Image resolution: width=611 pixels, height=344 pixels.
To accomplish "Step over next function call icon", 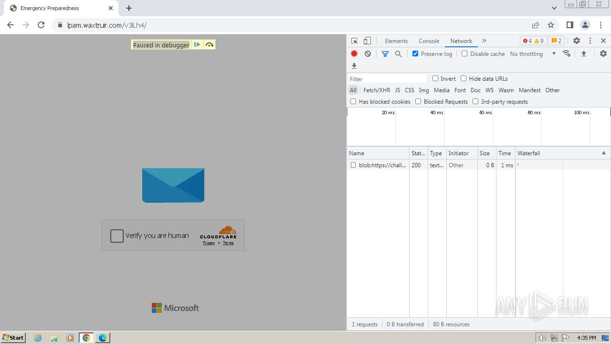I will point(209,44).
